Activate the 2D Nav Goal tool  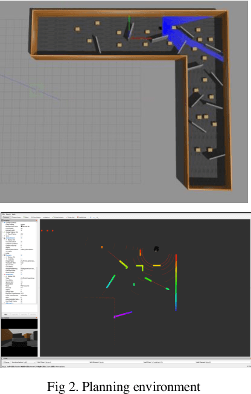(x=70, y=217)
